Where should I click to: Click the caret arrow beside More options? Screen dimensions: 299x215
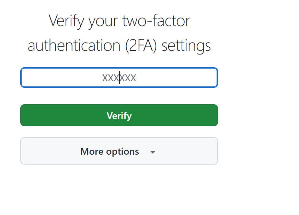click(152, 152)
